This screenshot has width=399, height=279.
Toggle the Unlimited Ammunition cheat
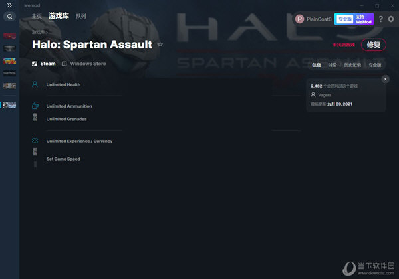click(x=69, y=106)
